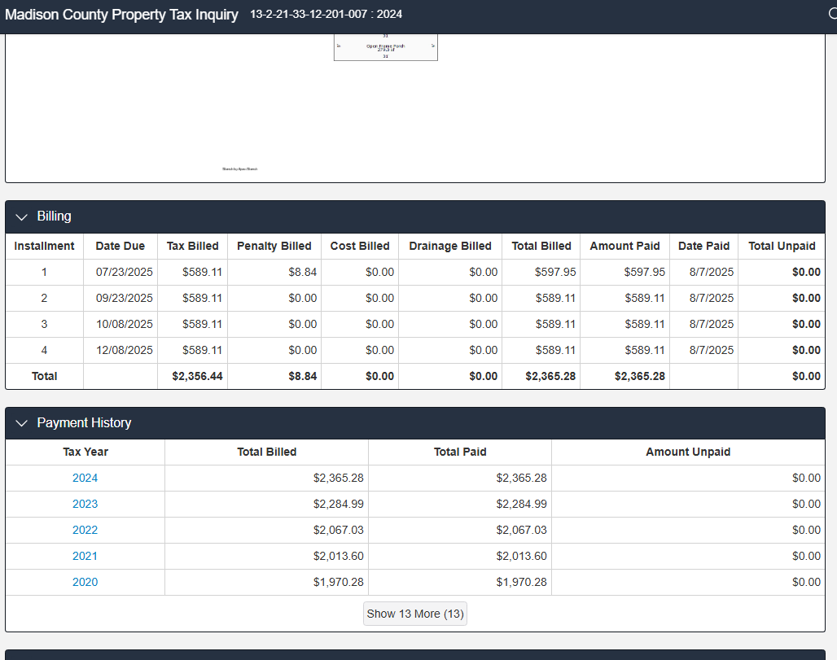Open the 2024 tax year link

pos(85,478)
